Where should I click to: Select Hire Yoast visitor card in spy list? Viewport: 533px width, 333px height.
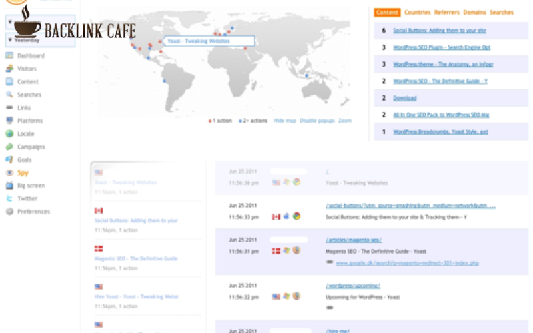[x=147, y=296]
